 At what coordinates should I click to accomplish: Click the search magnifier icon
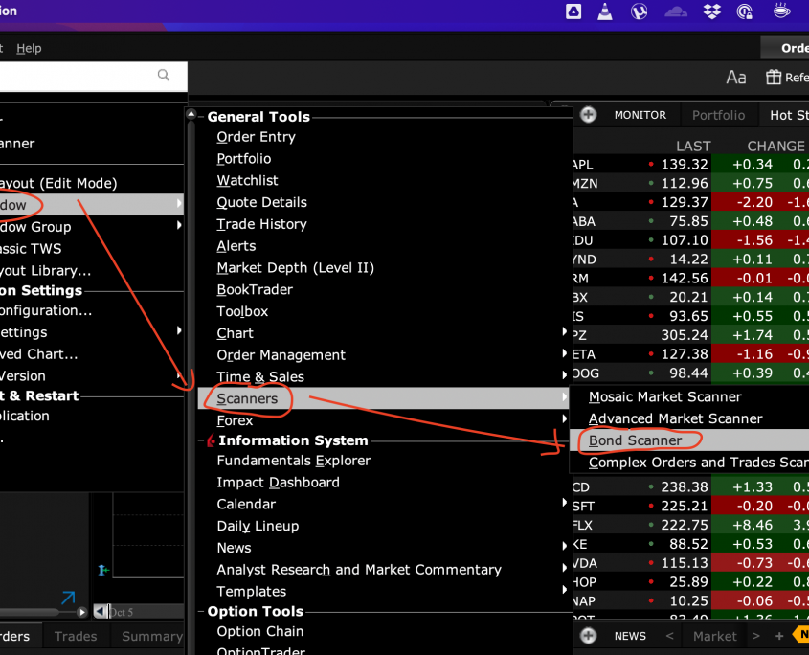pos(164,76)
